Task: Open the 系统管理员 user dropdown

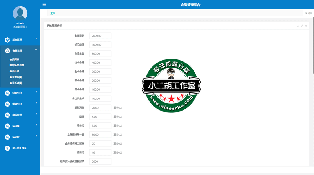Action: click(x=20, y=27)
